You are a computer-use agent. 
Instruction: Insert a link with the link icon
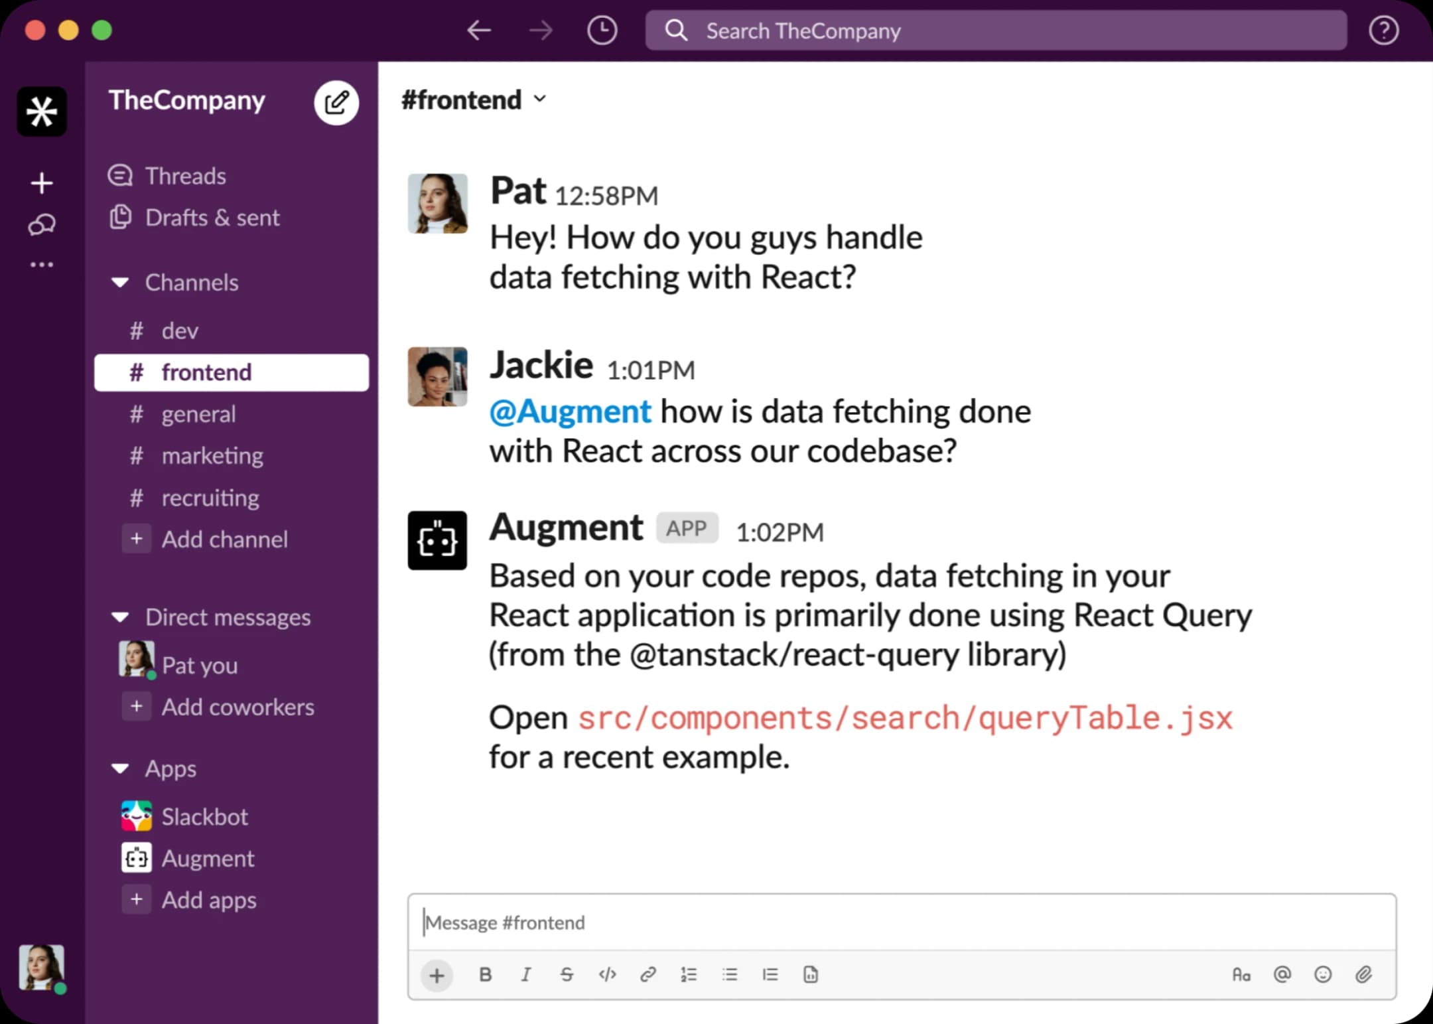click(648, 974)
